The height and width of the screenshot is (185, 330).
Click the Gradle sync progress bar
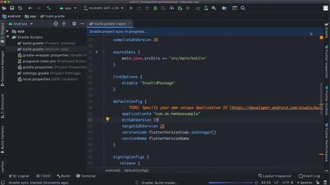231,183
